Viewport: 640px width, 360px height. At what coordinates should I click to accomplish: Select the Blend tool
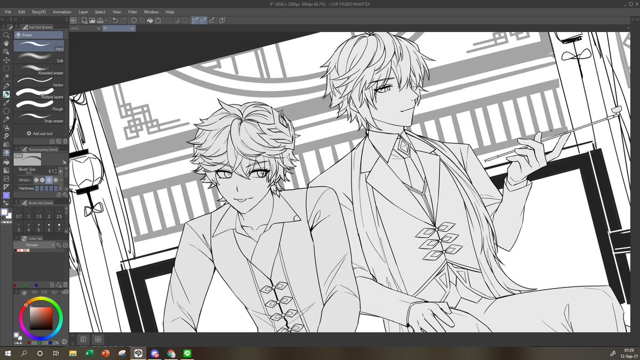pos(6,143)
